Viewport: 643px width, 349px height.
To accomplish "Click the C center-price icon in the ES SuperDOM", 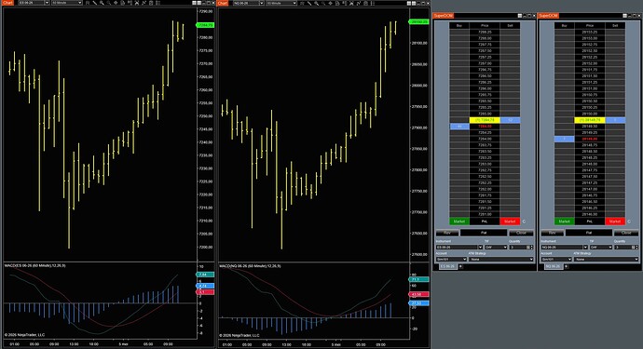I will (x=524, y=221).
